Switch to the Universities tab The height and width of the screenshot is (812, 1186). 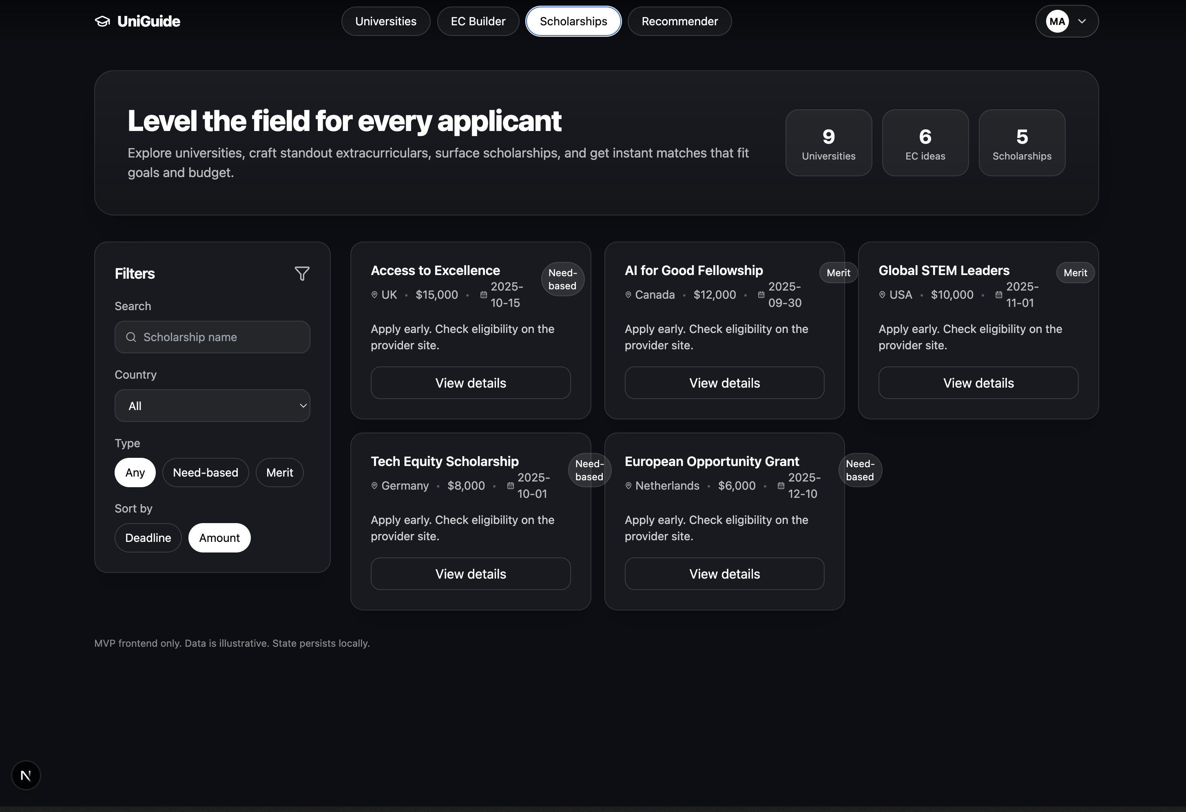tap(385, 22)
